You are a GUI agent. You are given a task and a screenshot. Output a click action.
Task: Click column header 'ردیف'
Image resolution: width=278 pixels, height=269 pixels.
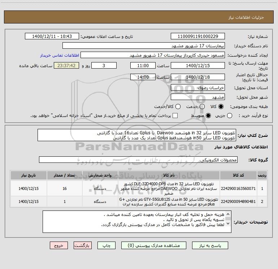262,175
